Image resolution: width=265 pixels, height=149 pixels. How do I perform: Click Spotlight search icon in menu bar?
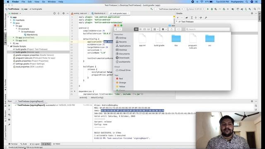247,2
